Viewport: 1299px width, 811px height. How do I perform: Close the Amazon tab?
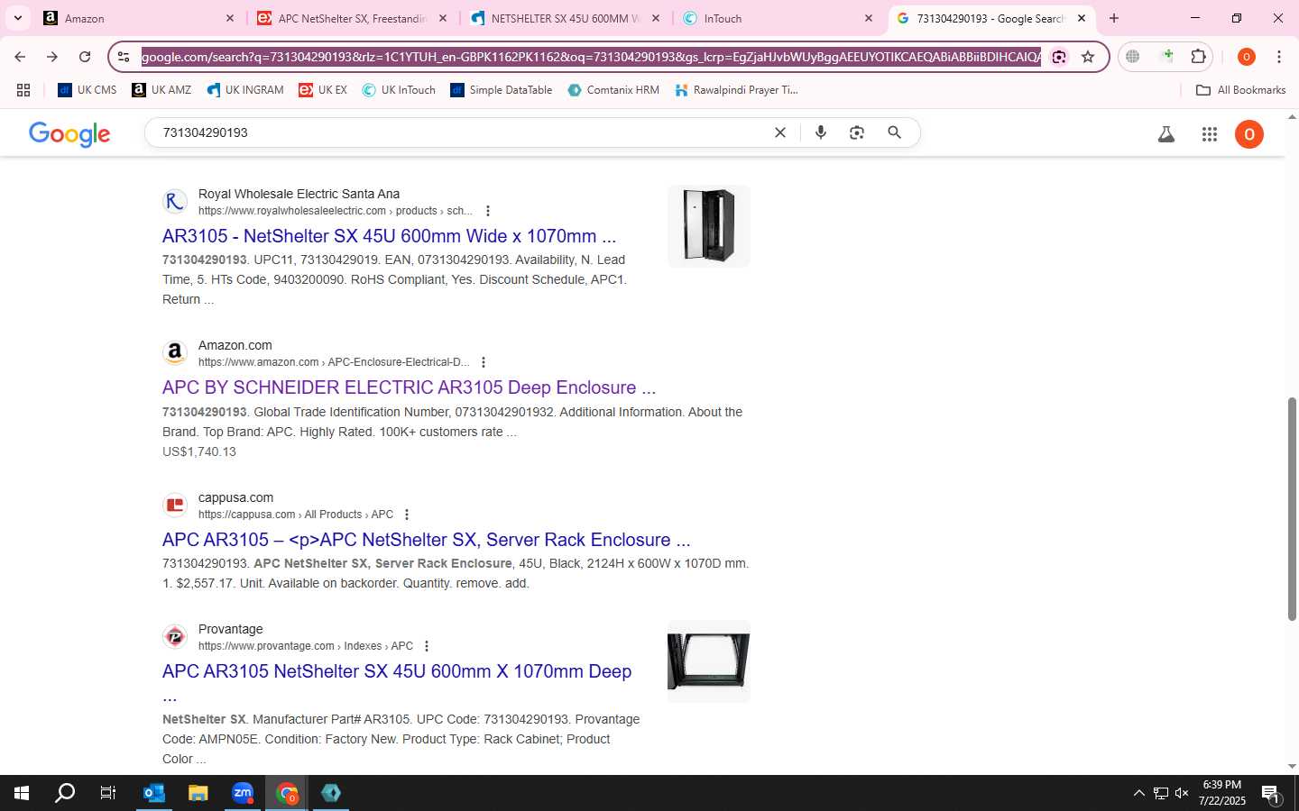[229, 18]
